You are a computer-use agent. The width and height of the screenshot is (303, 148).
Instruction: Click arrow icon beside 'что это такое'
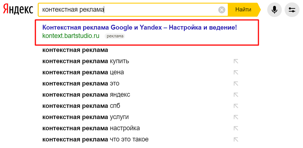(x=236, y=139)
